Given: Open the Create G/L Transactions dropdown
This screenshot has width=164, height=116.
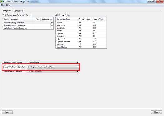Looking at the screenshot, I should click(x=53, y=62).
